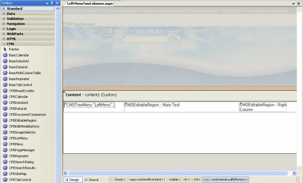Close the LeftMenuTwoColumns.aspx document
This screenshot has height=183, width=303.
299,4
